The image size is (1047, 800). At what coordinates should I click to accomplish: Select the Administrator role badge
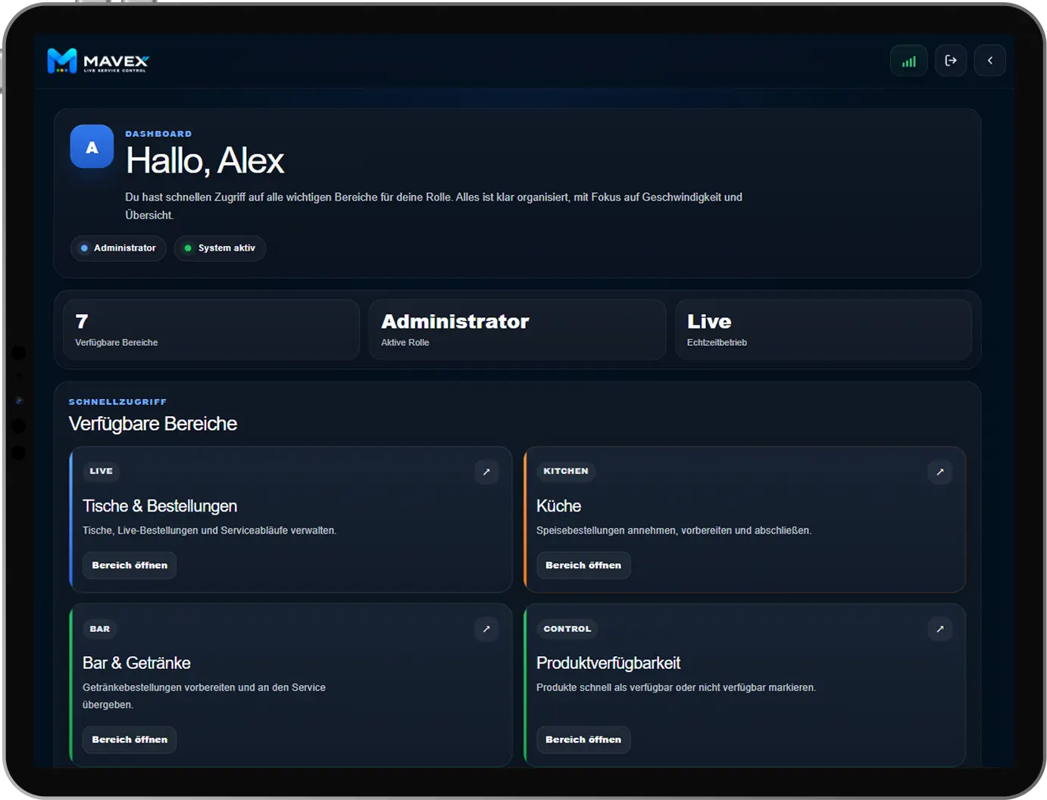point(118,248)
